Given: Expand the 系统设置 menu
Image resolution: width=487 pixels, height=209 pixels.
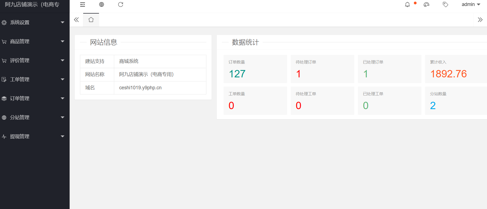Looking at the screenshot, I should (33, 23).
